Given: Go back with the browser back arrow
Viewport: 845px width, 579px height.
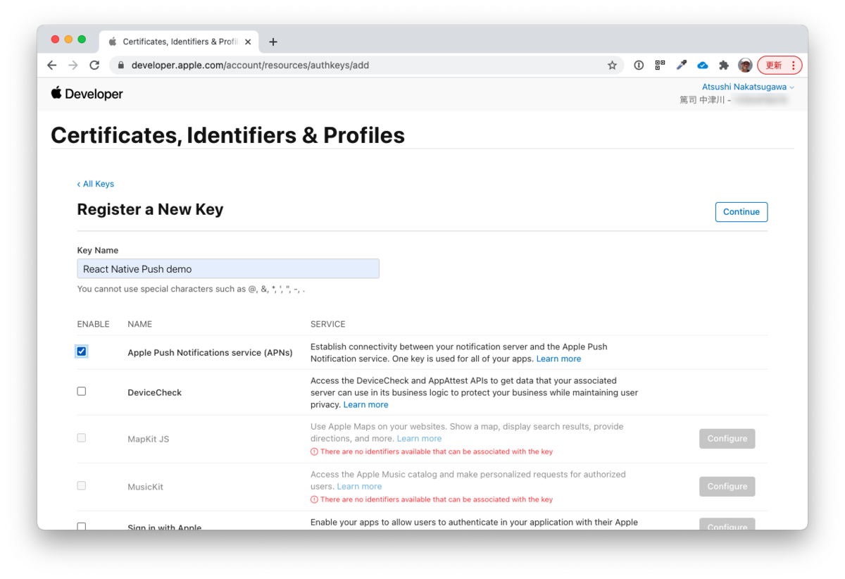Looking at the screenshot, I should coord(52,65).
